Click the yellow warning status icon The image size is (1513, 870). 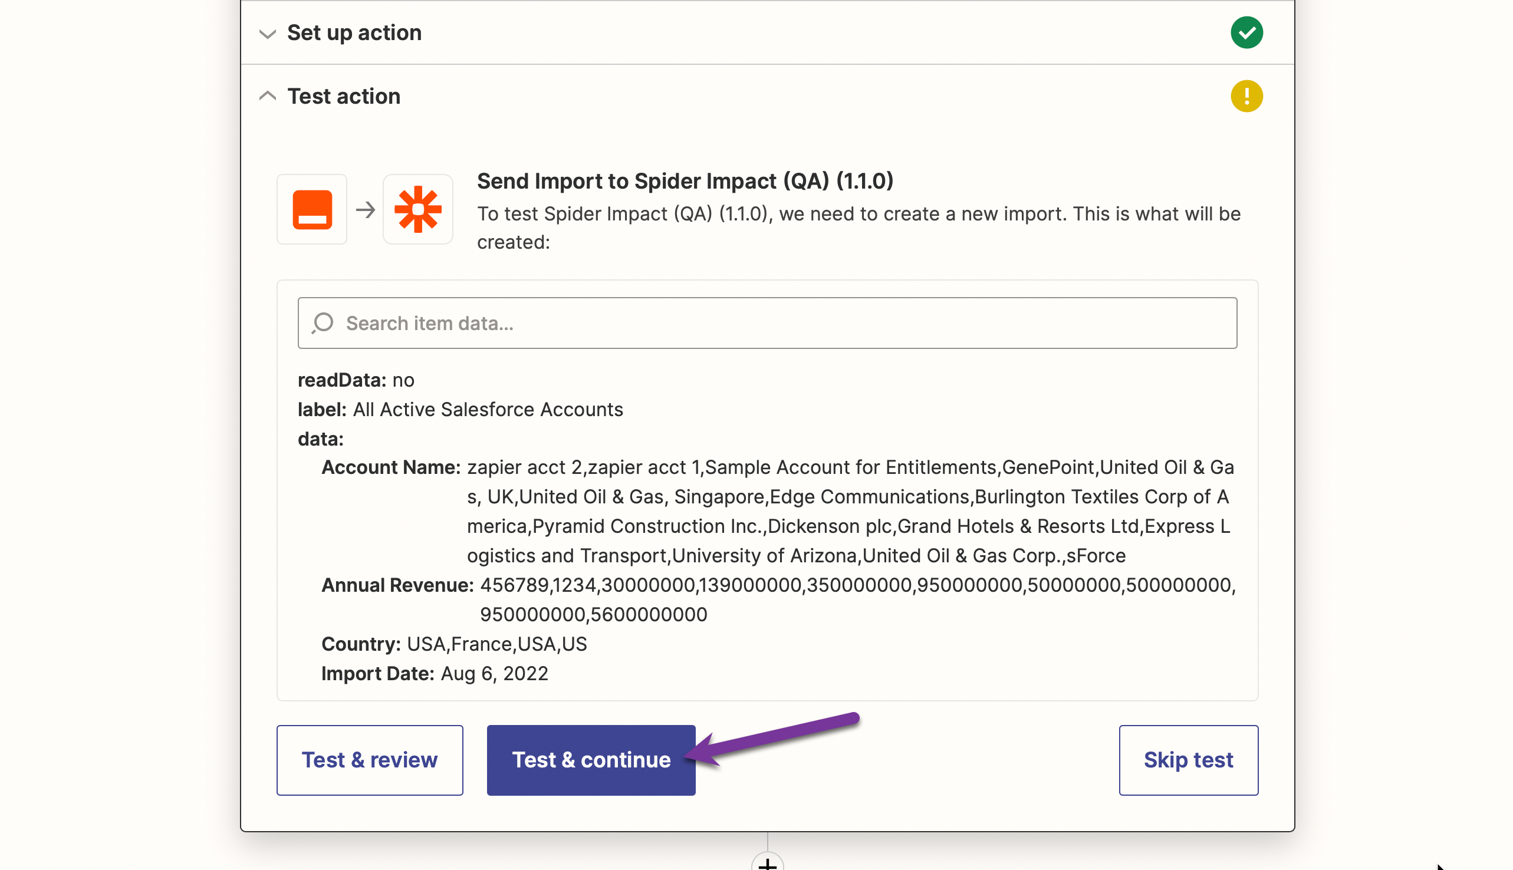coord(1246,96)
